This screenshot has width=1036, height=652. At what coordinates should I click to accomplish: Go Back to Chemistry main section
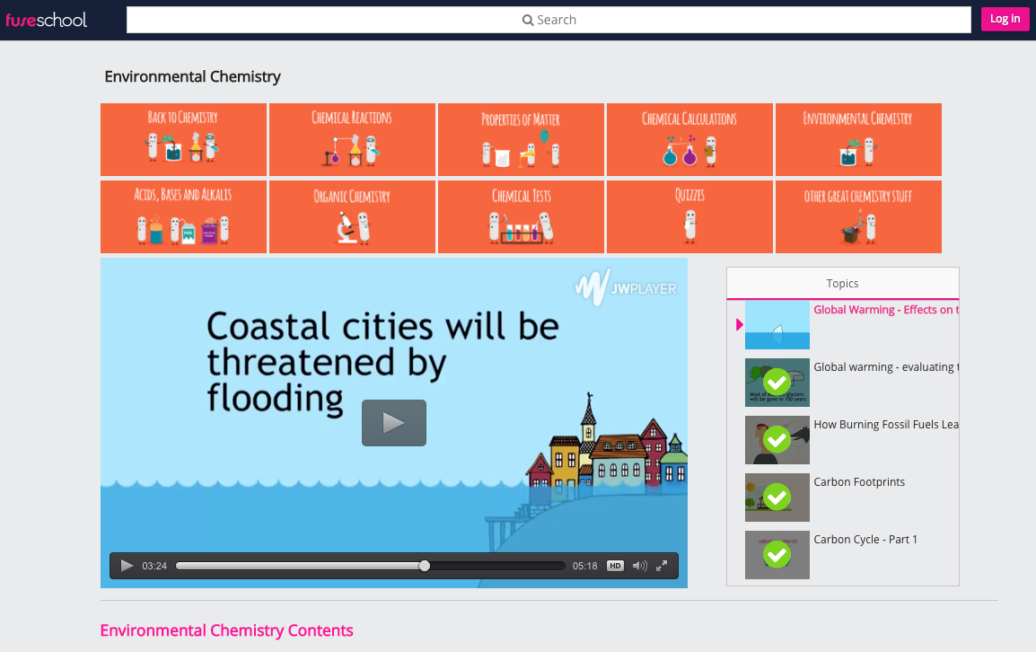pyautogui.click(x=183, y=139)
